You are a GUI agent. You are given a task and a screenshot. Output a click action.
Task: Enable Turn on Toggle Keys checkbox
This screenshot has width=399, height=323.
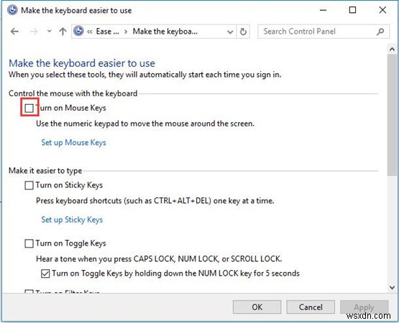(29, 243)
